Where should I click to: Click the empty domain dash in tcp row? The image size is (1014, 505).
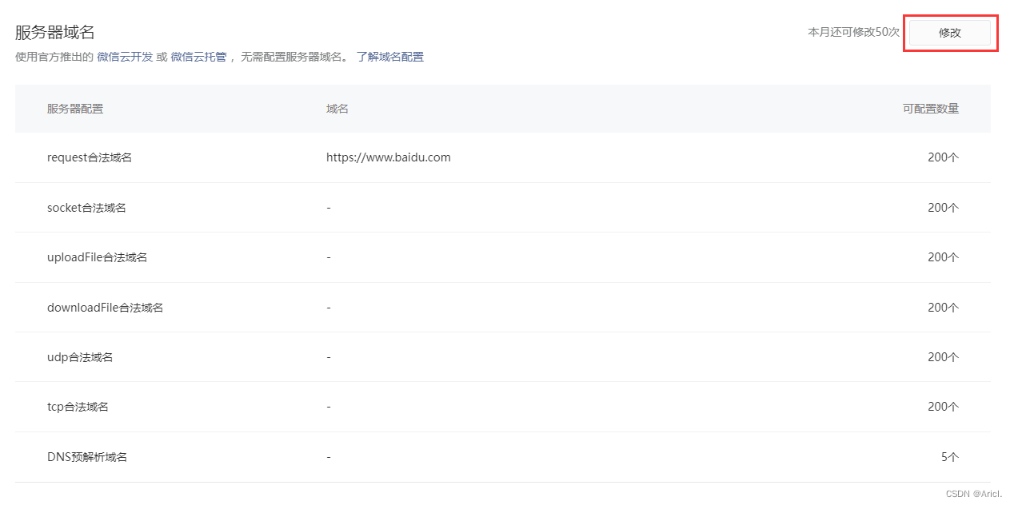click(329, 407)
